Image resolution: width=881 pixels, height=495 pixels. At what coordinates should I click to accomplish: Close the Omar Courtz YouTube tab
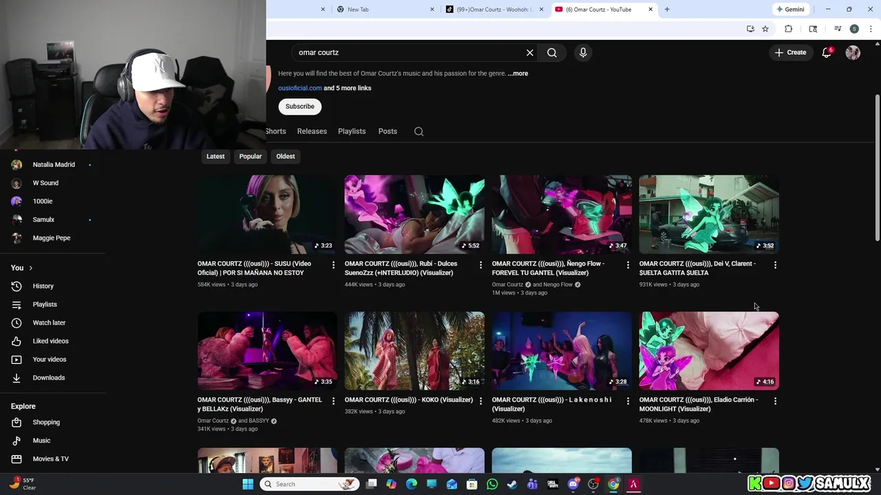point(650,10)
